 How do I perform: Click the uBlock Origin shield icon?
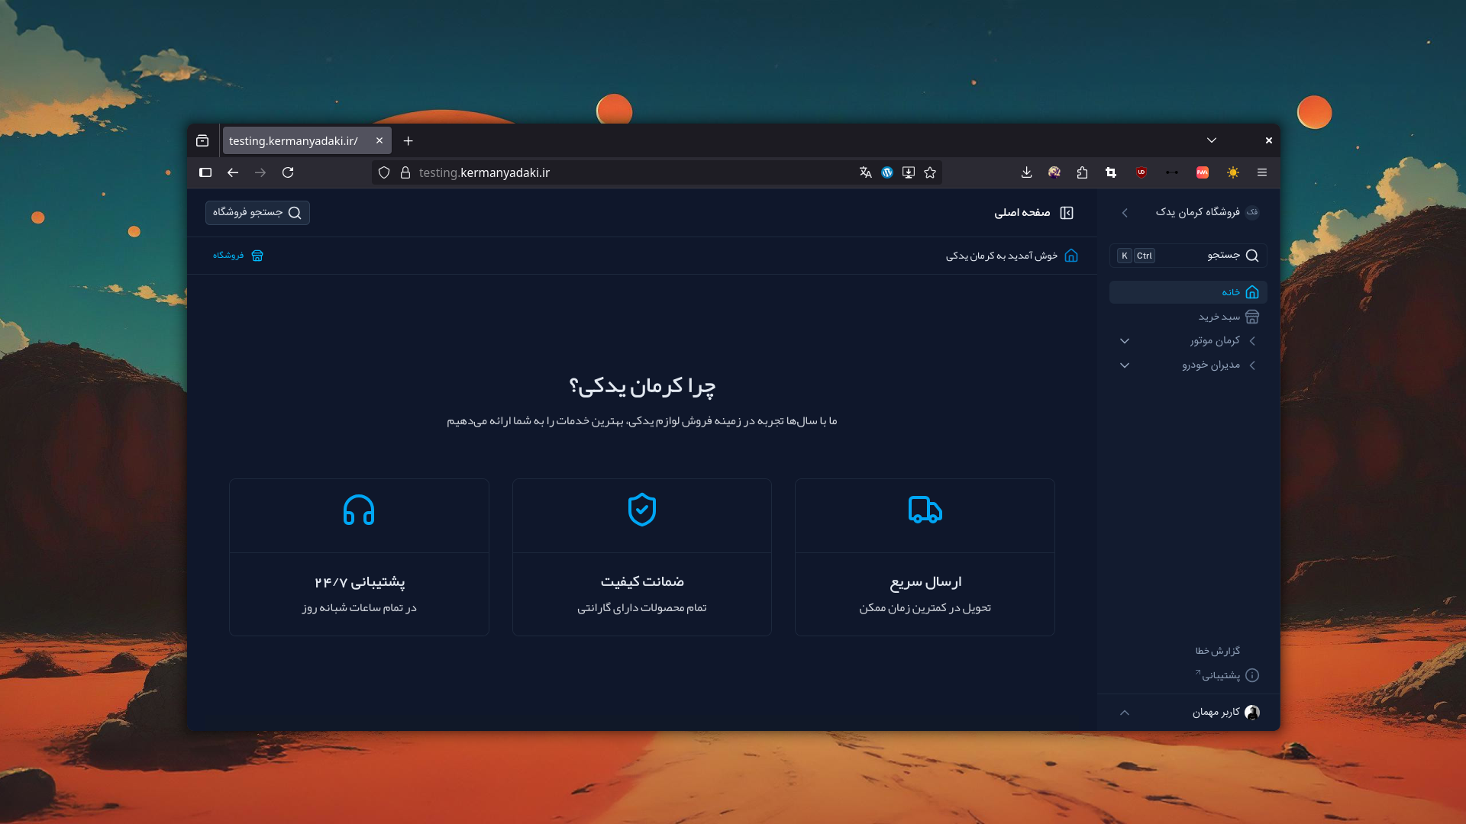pyautogui.click(x=1141, y=173)
